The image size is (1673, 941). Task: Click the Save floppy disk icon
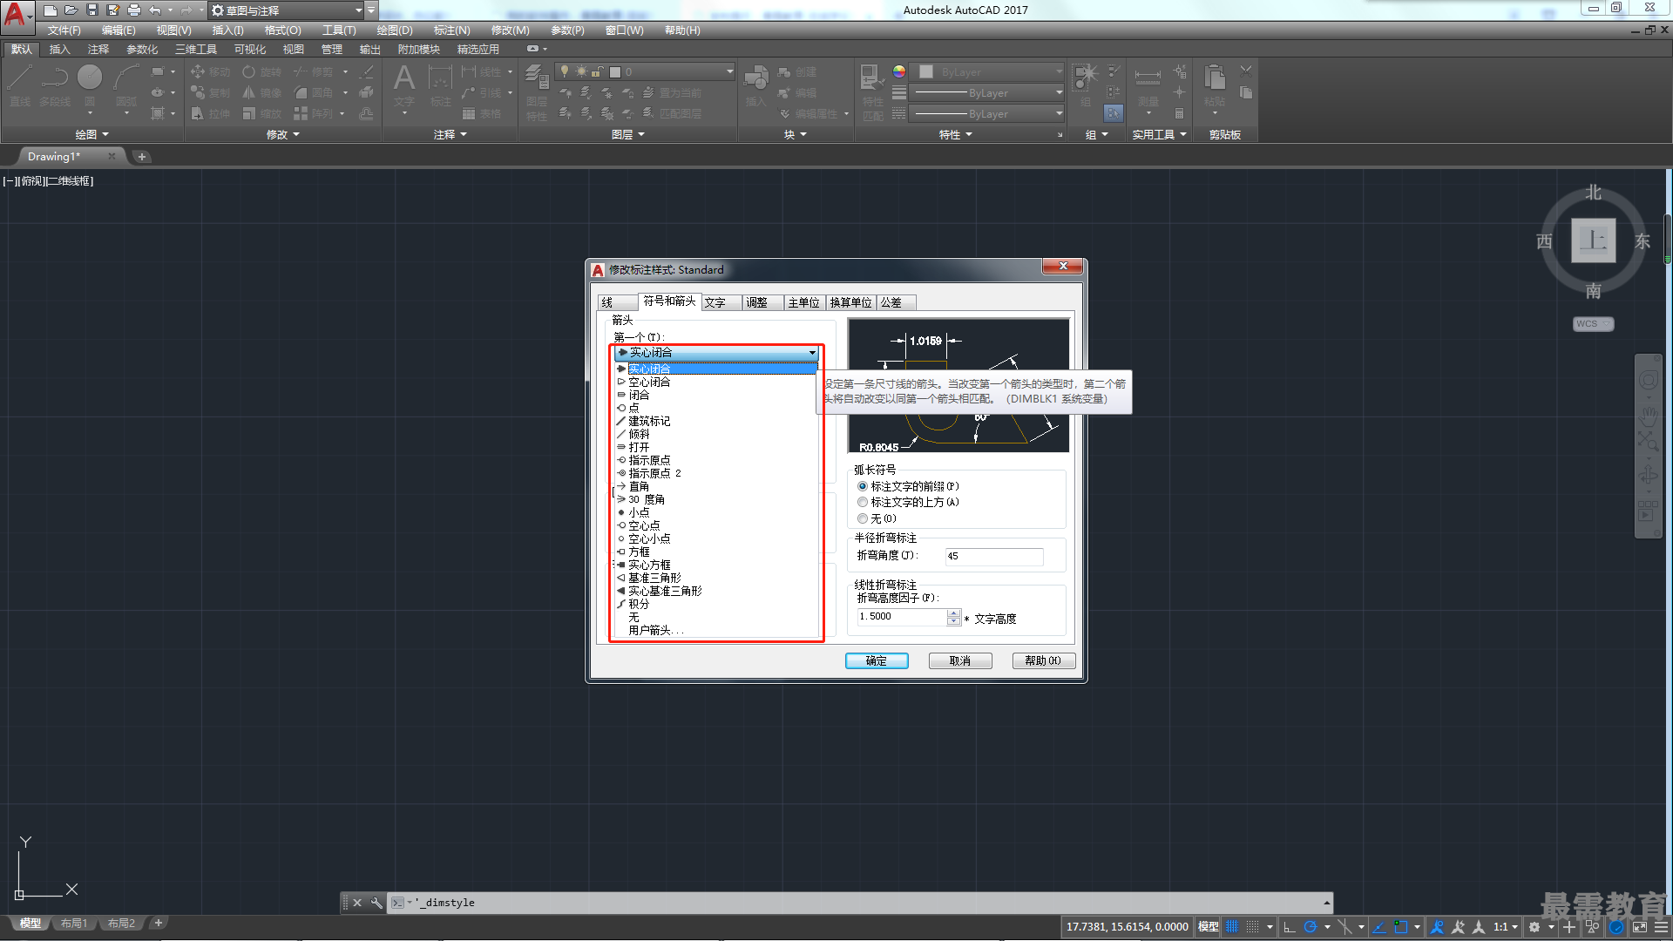coord(92,10)
